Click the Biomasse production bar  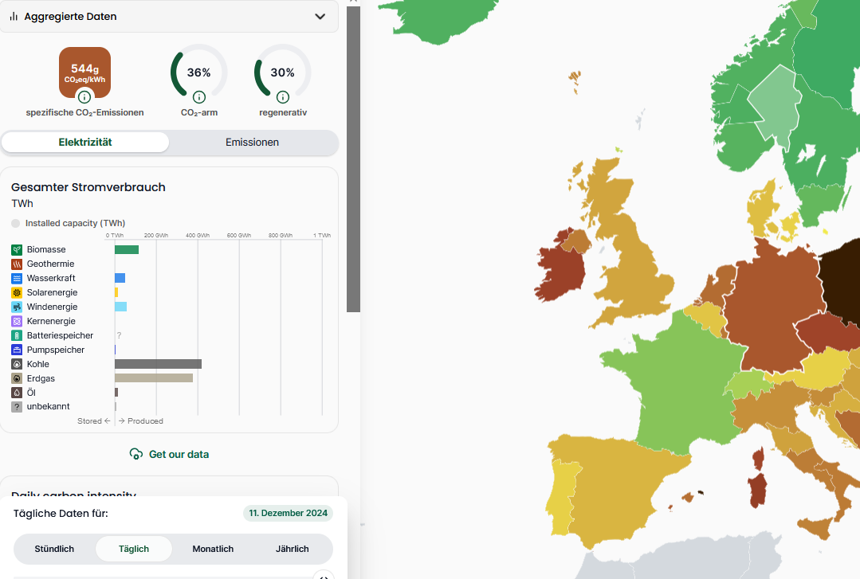tap(127, 250)
